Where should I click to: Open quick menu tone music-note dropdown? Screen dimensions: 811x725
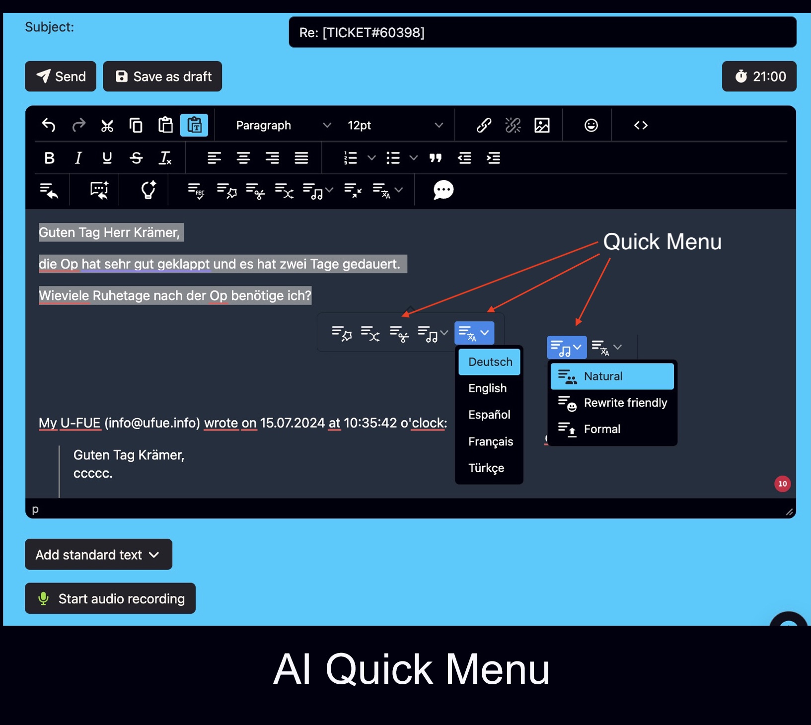click(x=433, y=333)
